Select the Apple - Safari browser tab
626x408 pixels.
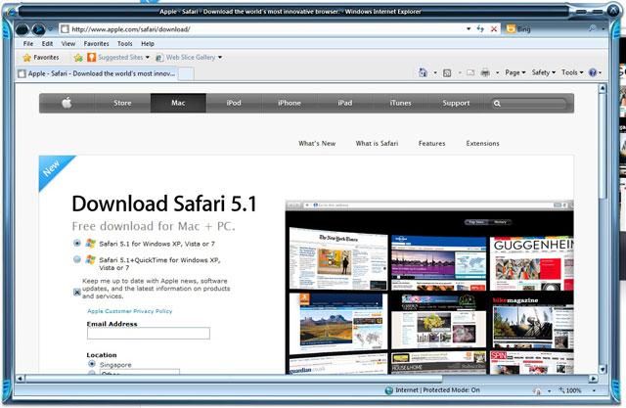pos(97,73)
